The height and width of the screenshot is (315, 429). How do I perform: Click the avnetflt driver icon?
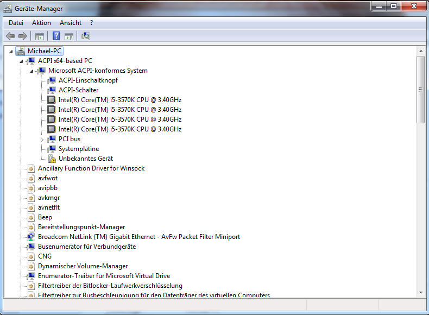pos(31,207)
